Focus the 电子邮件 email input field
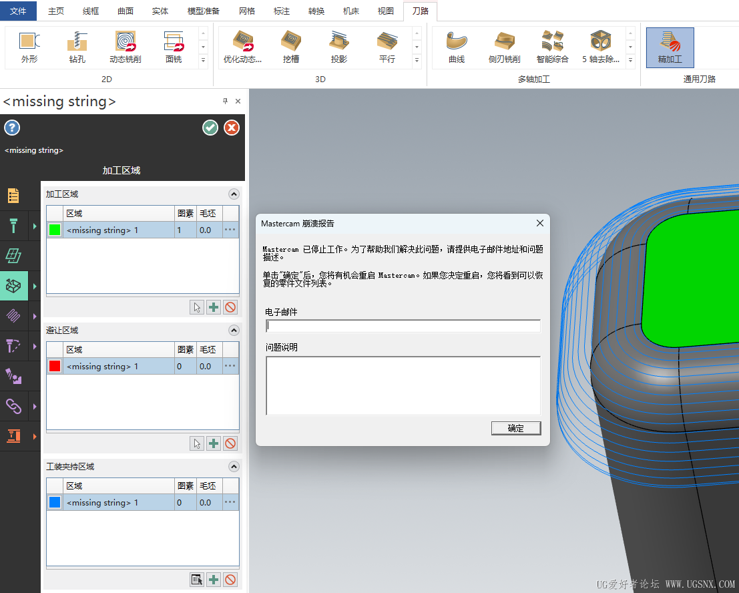The image size is (739, 593). tap(403, 326)
